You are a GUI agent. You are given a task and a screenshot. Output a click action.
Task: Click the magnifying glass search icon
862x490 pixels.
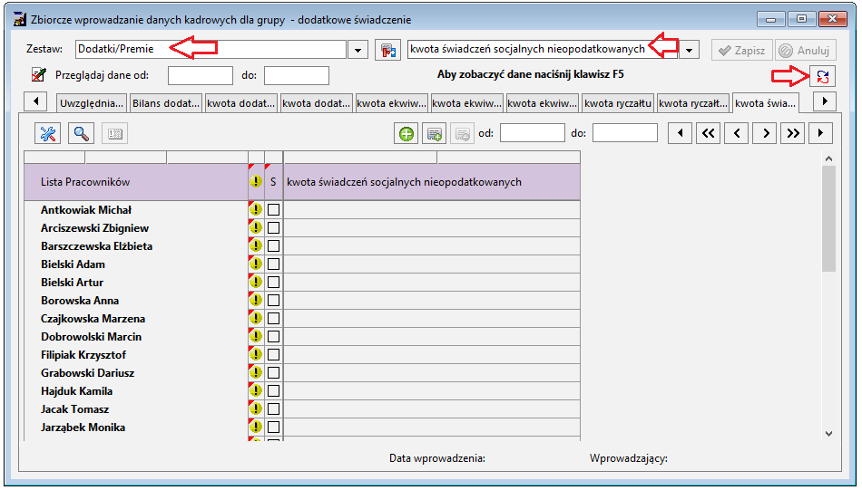click(x=82, y=133)
